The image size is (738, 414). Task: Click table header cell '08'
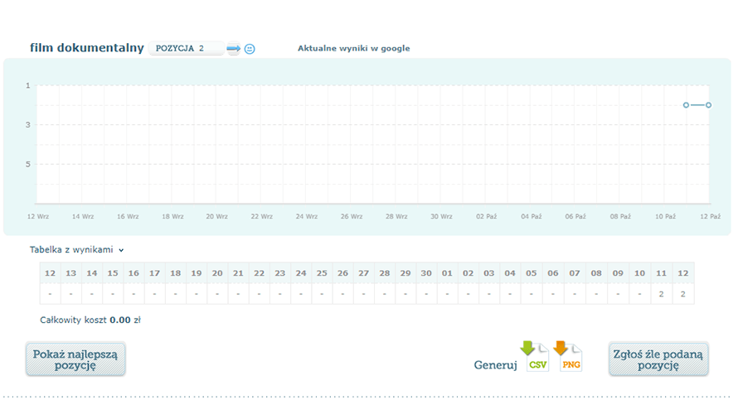596,273
